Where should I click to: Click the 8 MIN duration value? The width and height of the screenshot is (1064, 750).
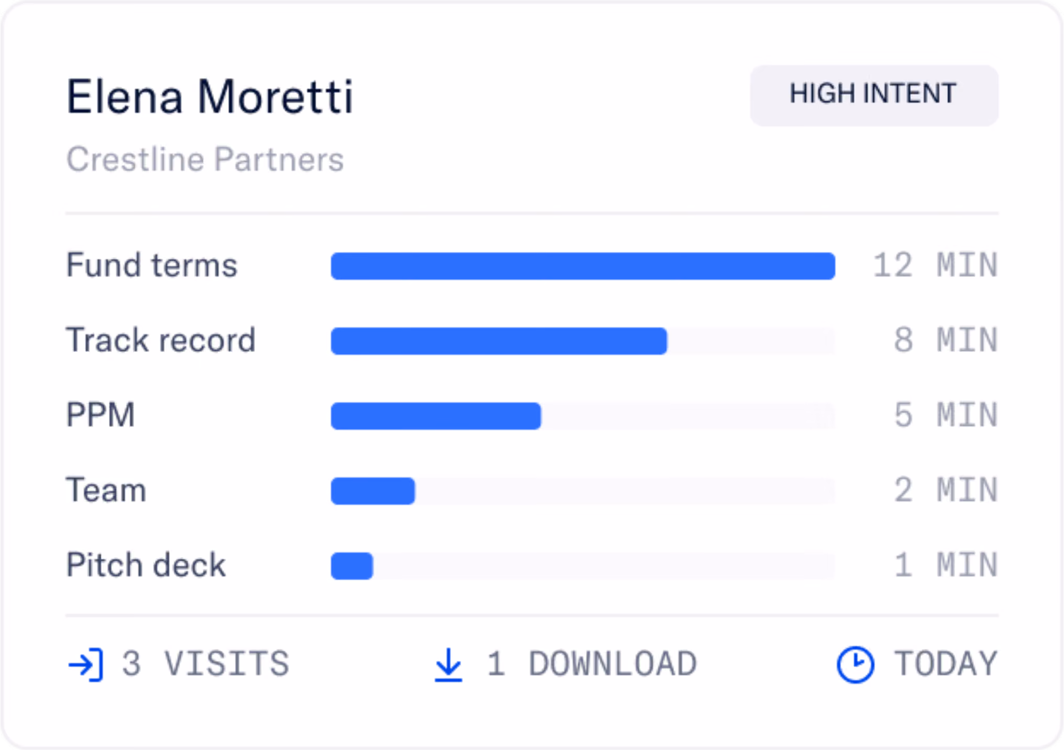click(x=946, y=340)
